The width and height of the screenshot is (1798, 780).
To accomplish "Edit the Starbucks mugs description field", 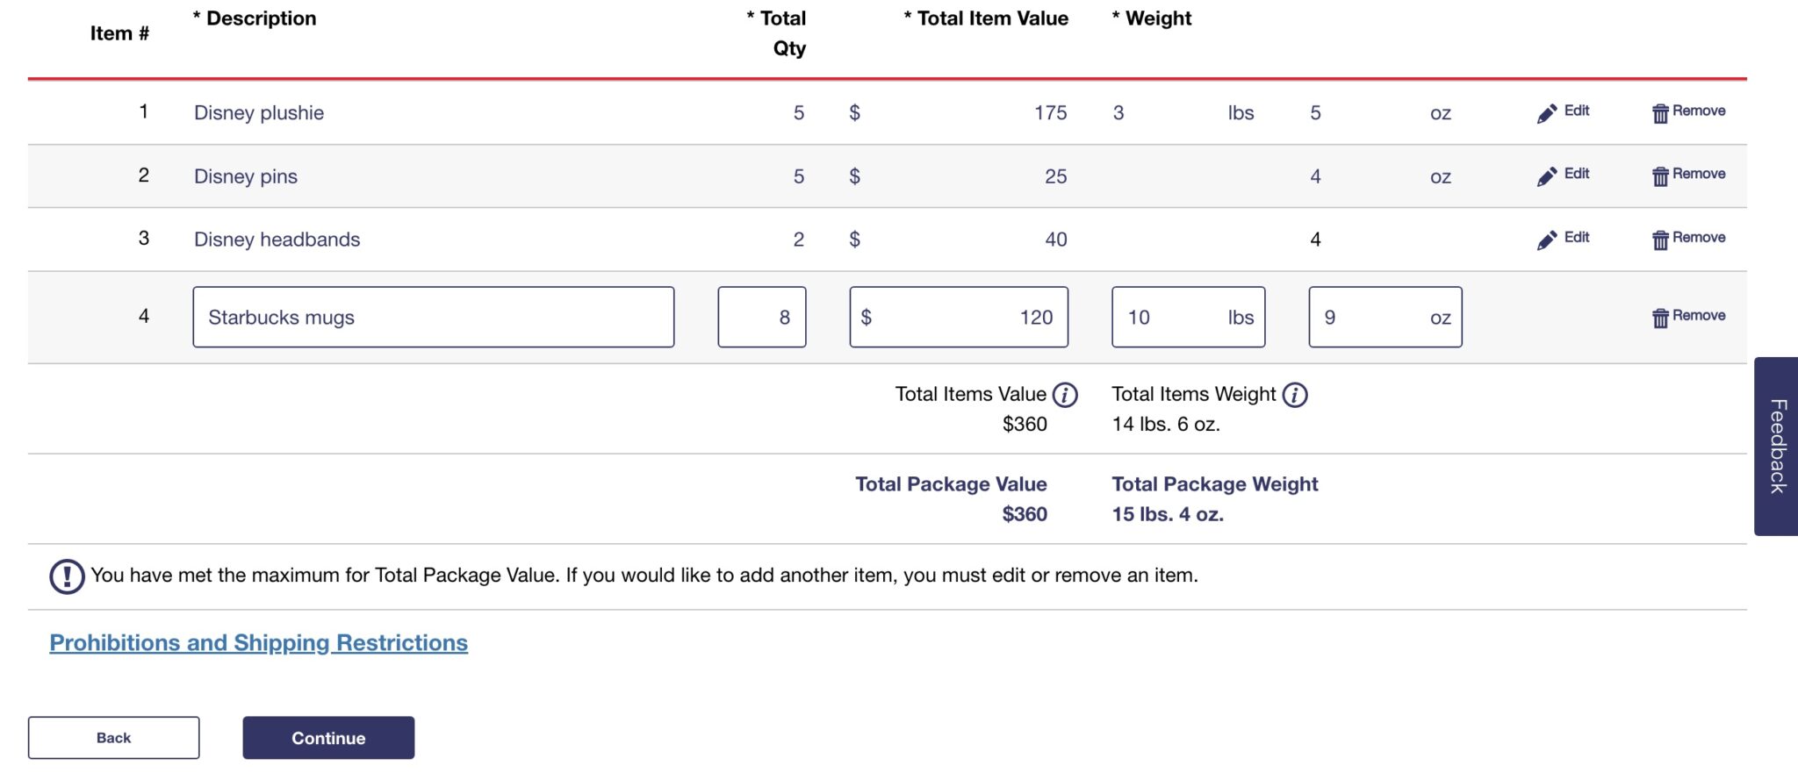I will pos(433,317).
